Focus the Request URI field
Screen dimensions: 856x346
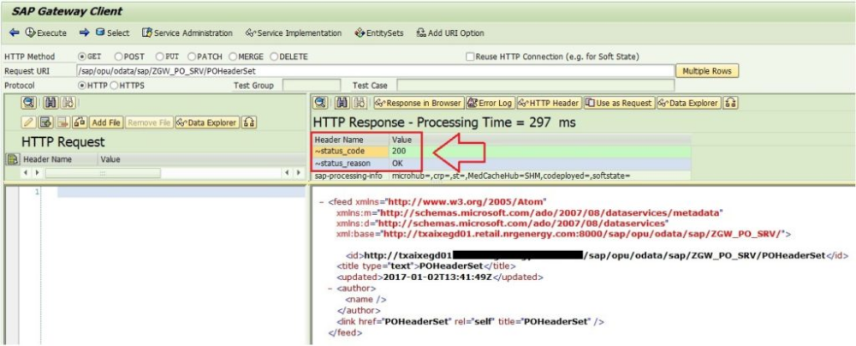pyautogui.click(x=375, y=71)
